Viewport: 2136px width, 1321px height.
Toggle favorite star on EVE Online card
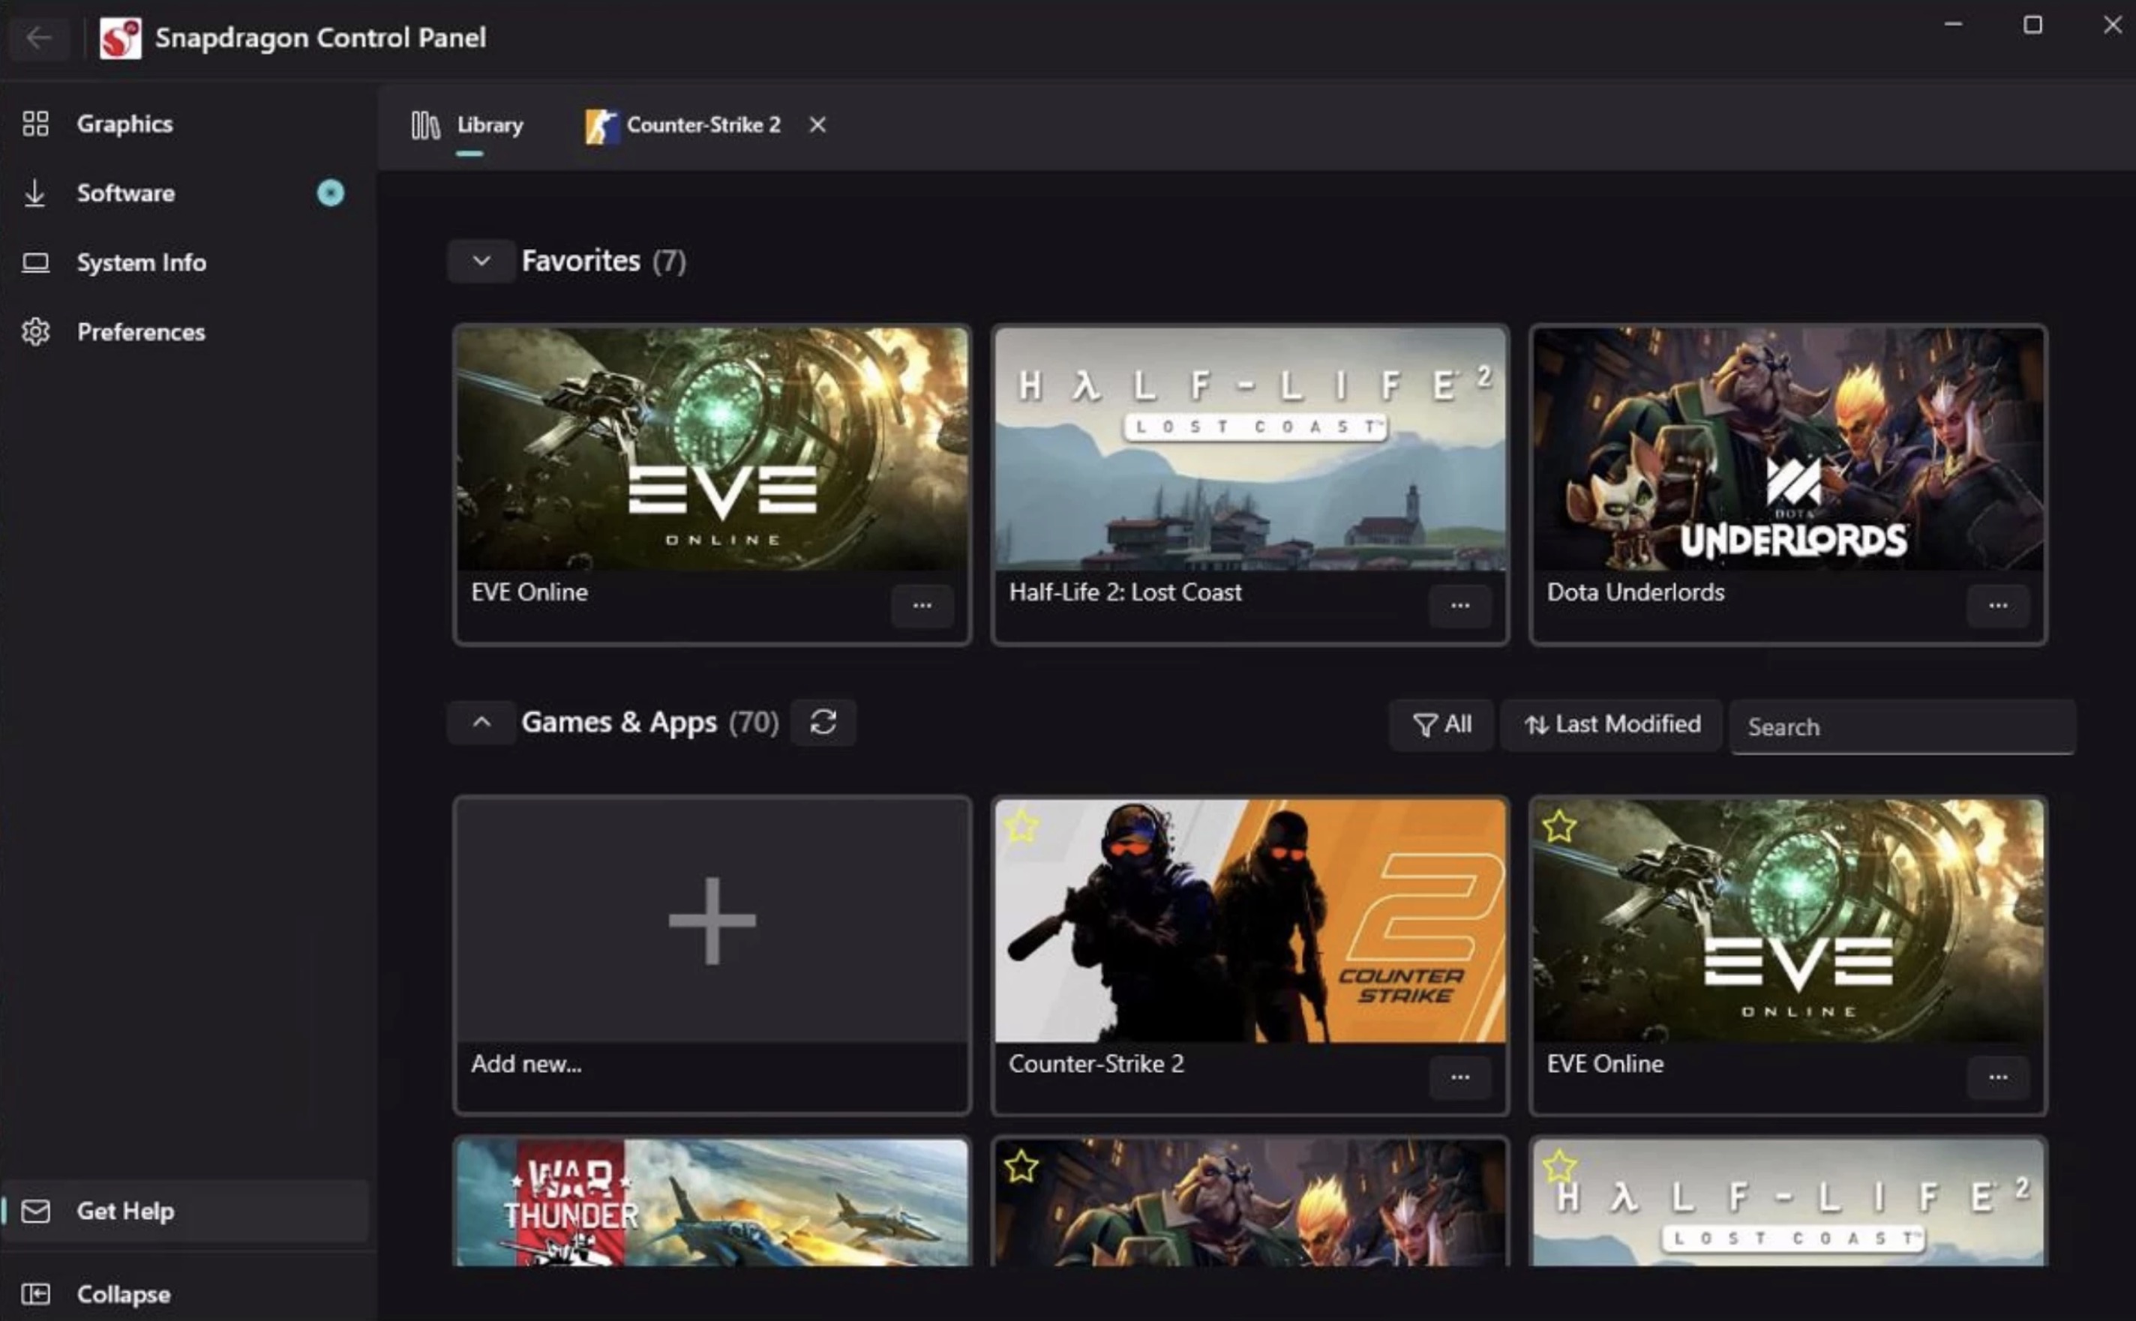pyautogui.click(x=1559, y=825)
